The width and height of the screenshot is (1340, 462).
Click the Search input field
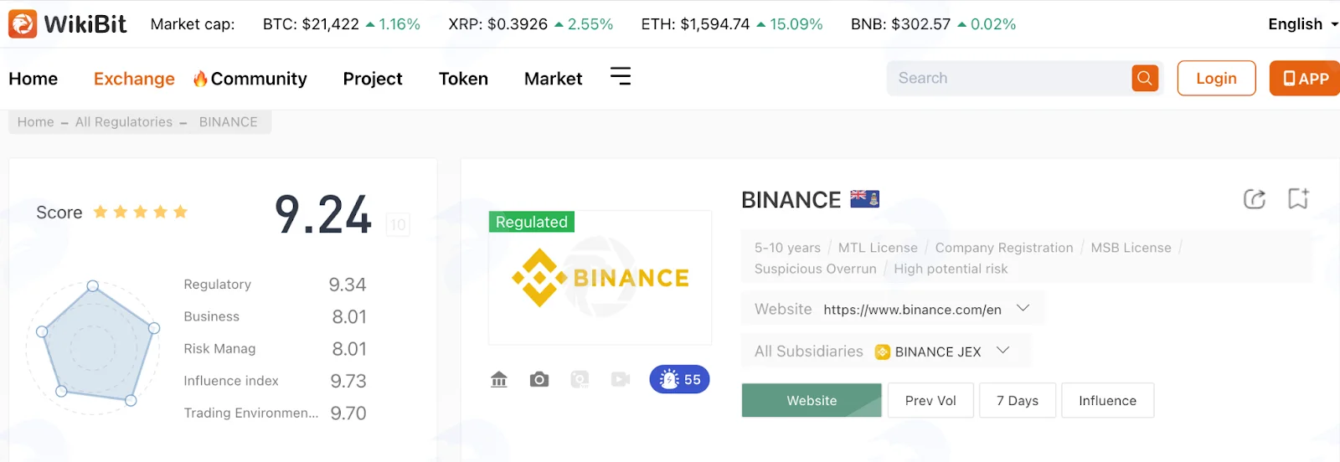coord(1009,78)
